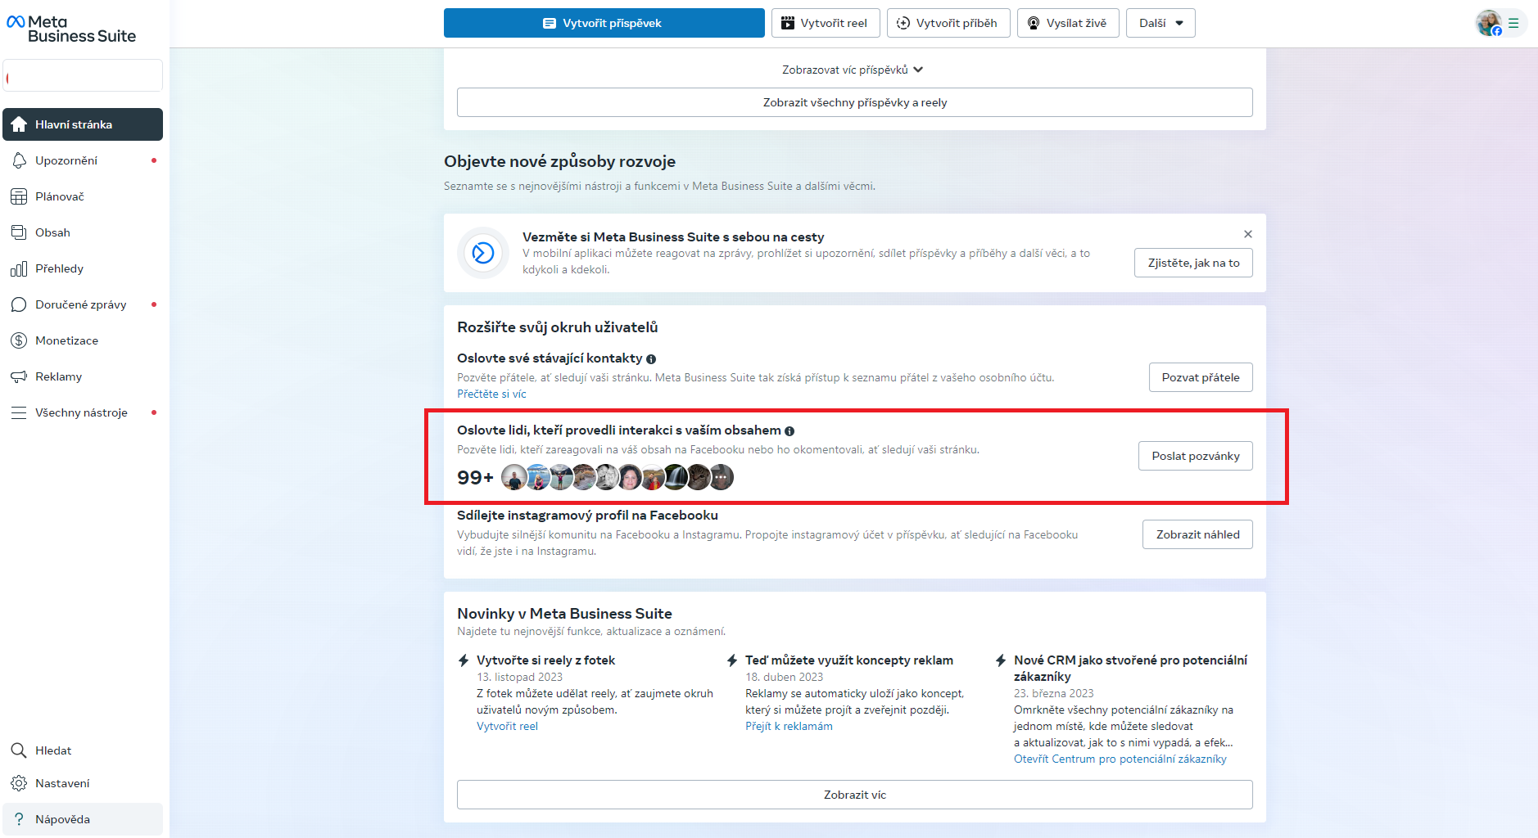The image size is (1538, 838).
Task: Click Zobrazit náhled button
Action: (1197, 534)
